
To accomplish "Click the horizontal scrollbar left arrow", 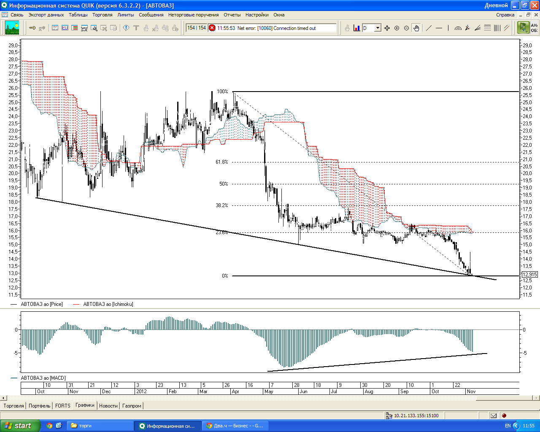I will [4, 398].
